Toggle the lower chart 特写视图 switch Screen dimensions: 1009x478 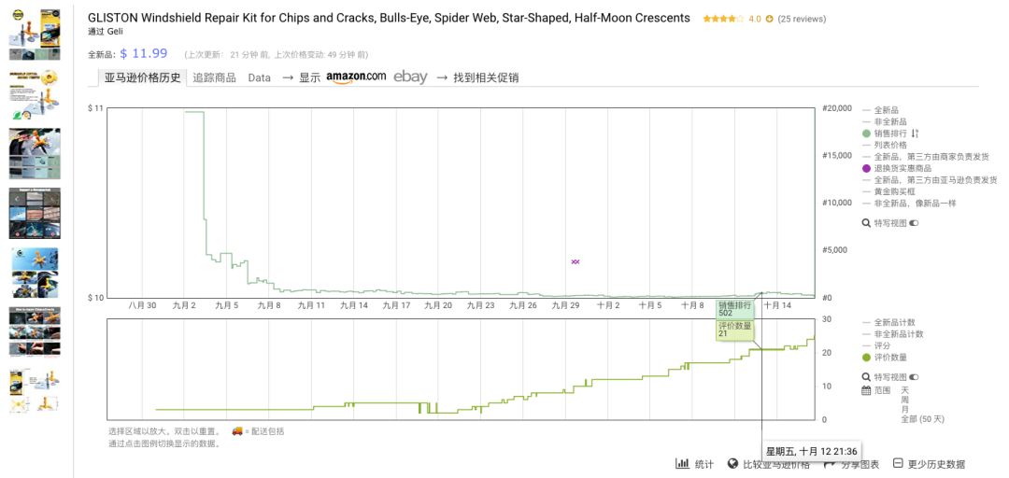[x=914, y=377]
